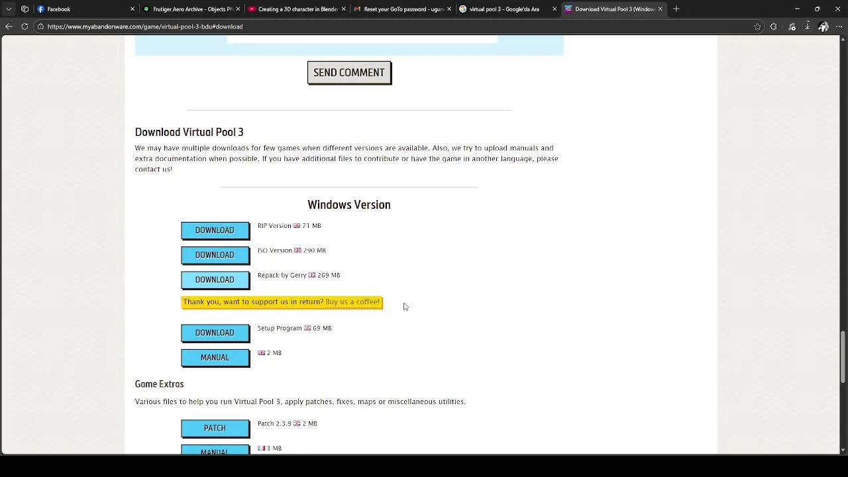Close the Download Virtual Pool 3 tab

pos(660,9)
